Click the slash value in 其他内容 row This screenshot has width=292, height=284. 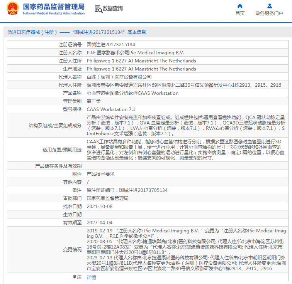pos(88,182)
